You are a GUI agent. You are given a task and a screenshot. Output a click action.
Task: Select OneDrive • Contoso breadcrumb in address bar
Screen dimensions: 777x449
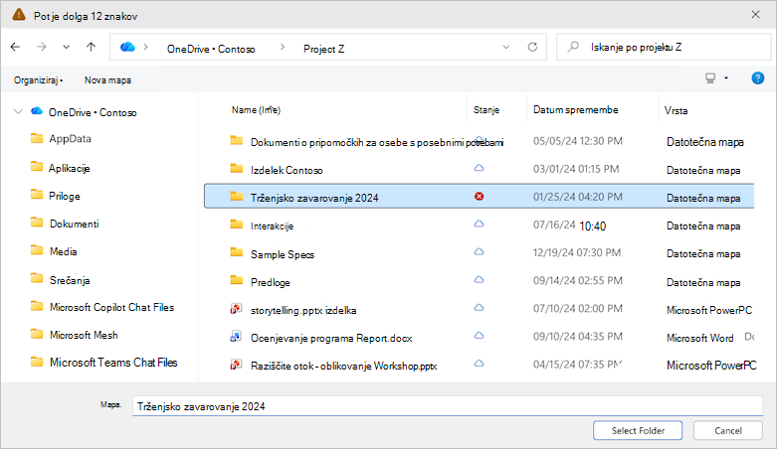(x=211, y=49)
